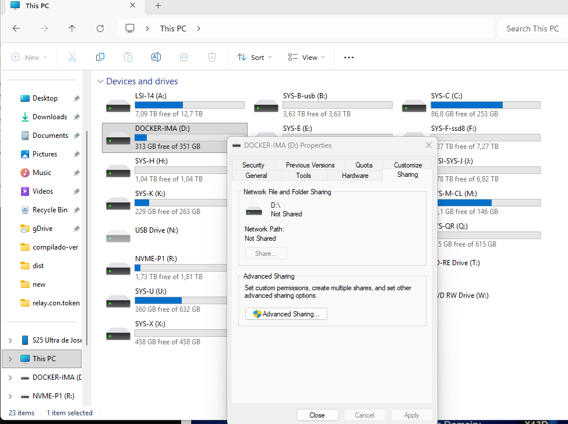This screenshot has height=424, width=568.
Task: Open gDrive folder in the sidebar
Action: [43, 229]
